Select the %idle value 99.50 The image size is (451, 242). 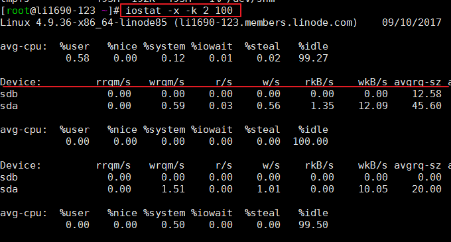[313, 225]
